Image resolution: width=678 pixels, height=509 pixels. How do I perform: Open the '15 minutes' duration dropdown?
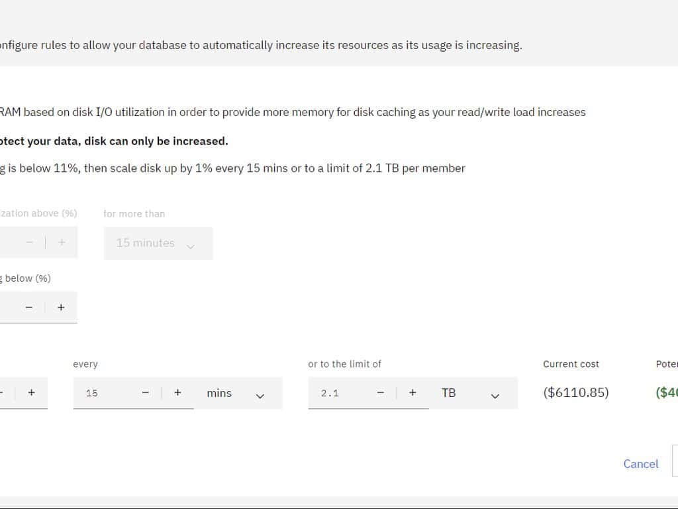pos(158,243)
